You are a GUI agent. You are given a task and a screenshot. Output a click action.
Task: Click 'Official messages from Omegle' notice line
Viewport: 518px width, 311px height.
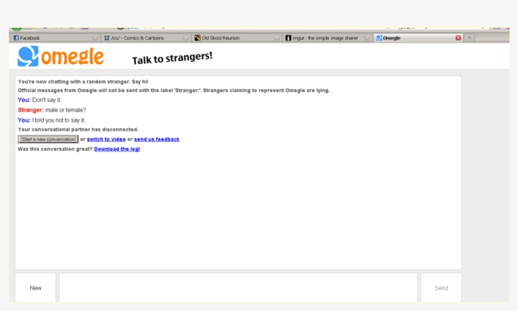(174, 90)
